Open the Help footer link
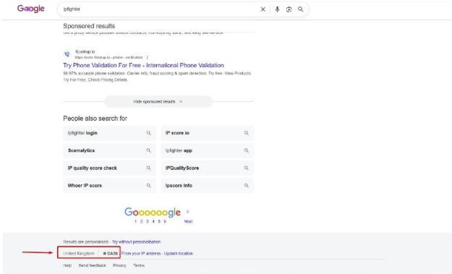The image size is (452, 274). click(67, 265)
